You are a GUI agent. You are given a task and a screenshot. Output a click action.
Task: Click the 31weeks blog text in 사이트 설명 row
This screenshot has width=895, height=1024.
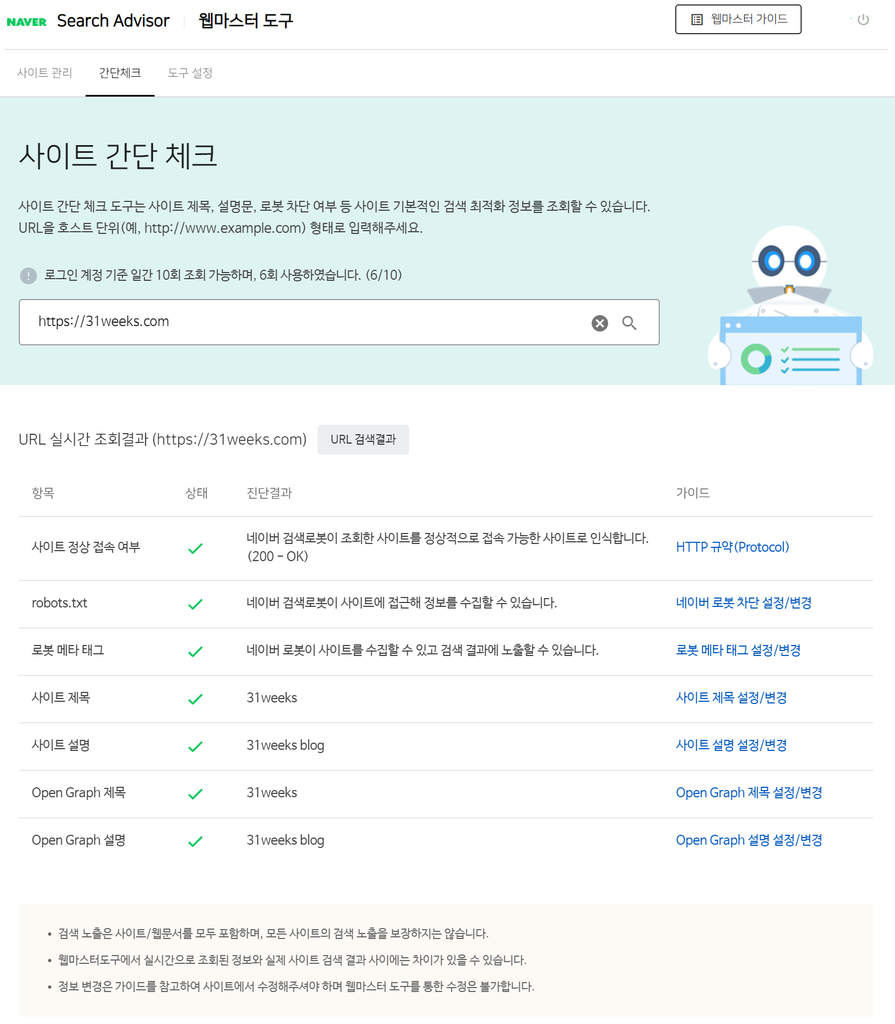(x=285, y=745)
